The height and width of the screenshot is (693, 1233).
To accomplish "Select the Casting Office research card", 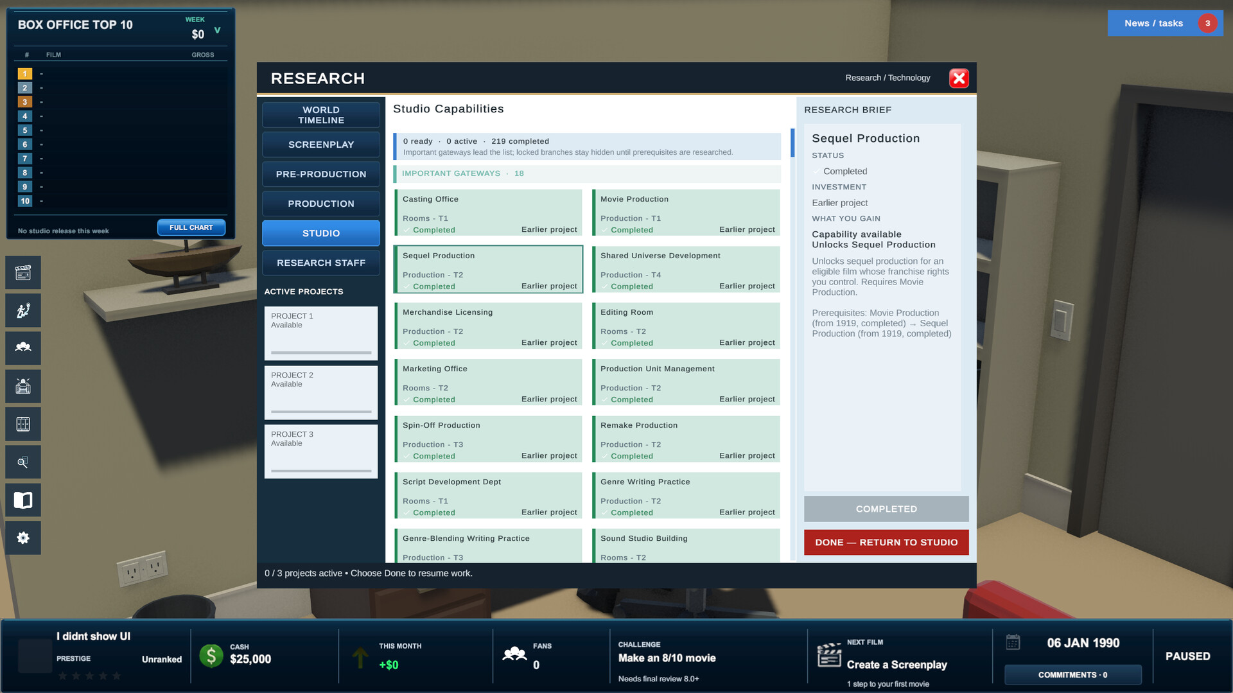I will click(x=488, y=213).
